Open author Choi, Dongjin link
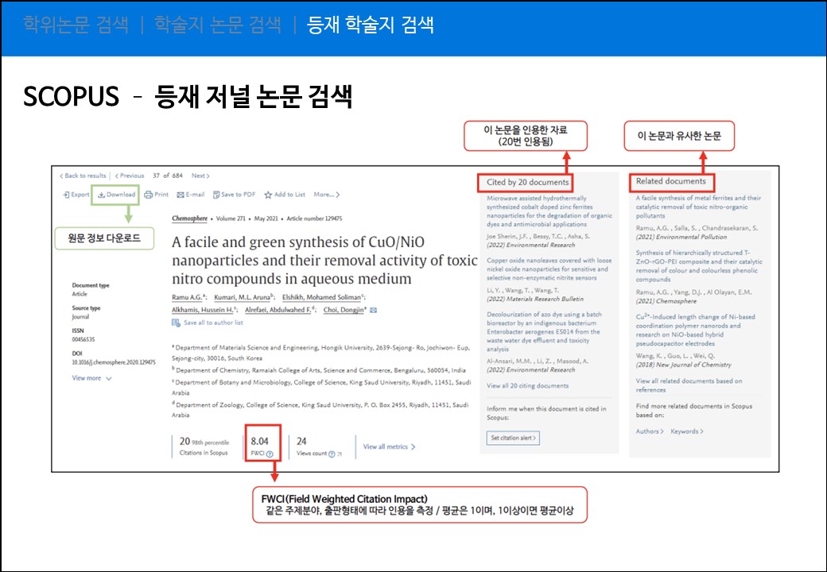Viewport: 827px width, 572px height. 344,310
